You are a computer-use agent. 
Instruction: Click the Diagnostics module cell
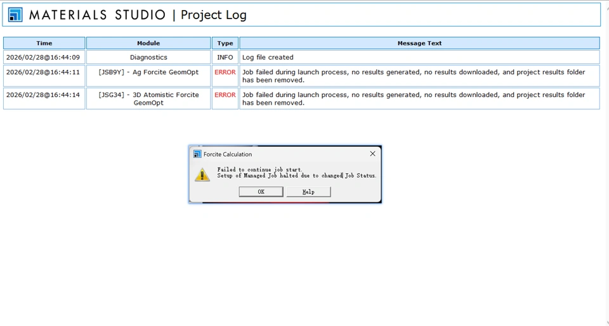[x=148, y=57]
